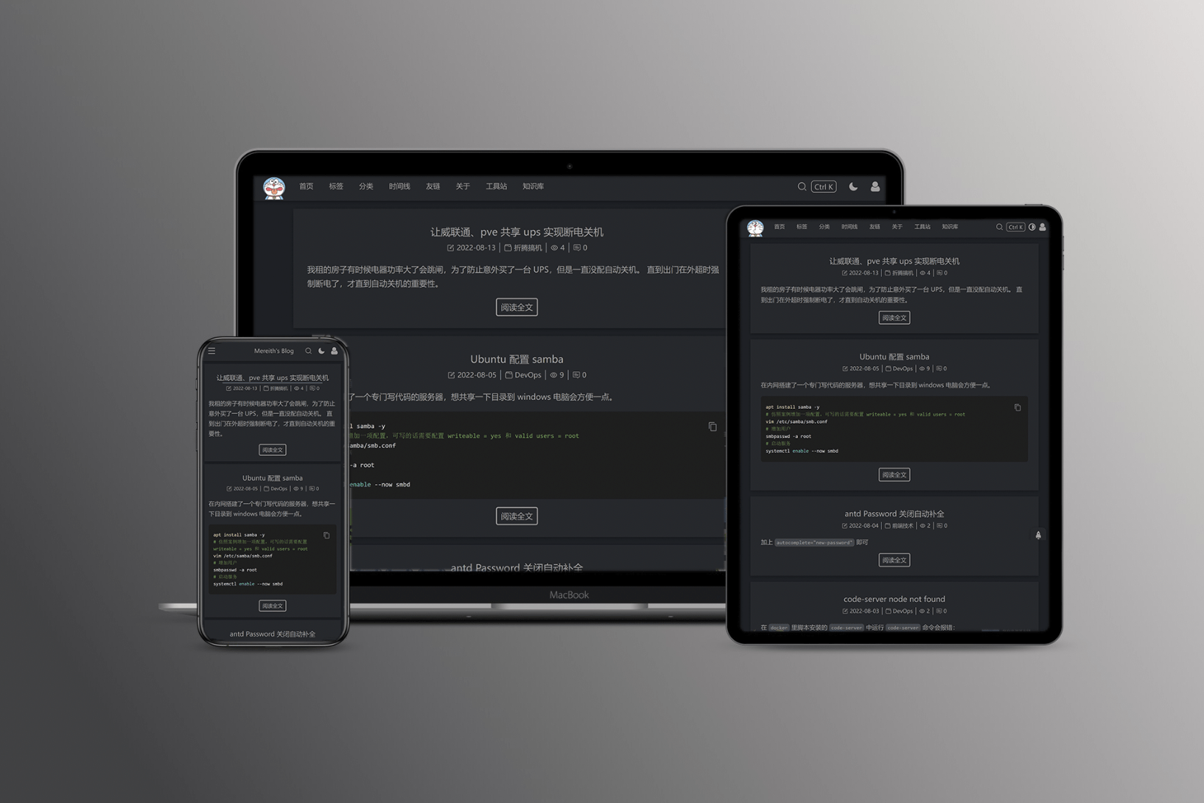Click 阅读全文 under samba post on laptop
1204x803 pixels.
click(x=517, y=516)
